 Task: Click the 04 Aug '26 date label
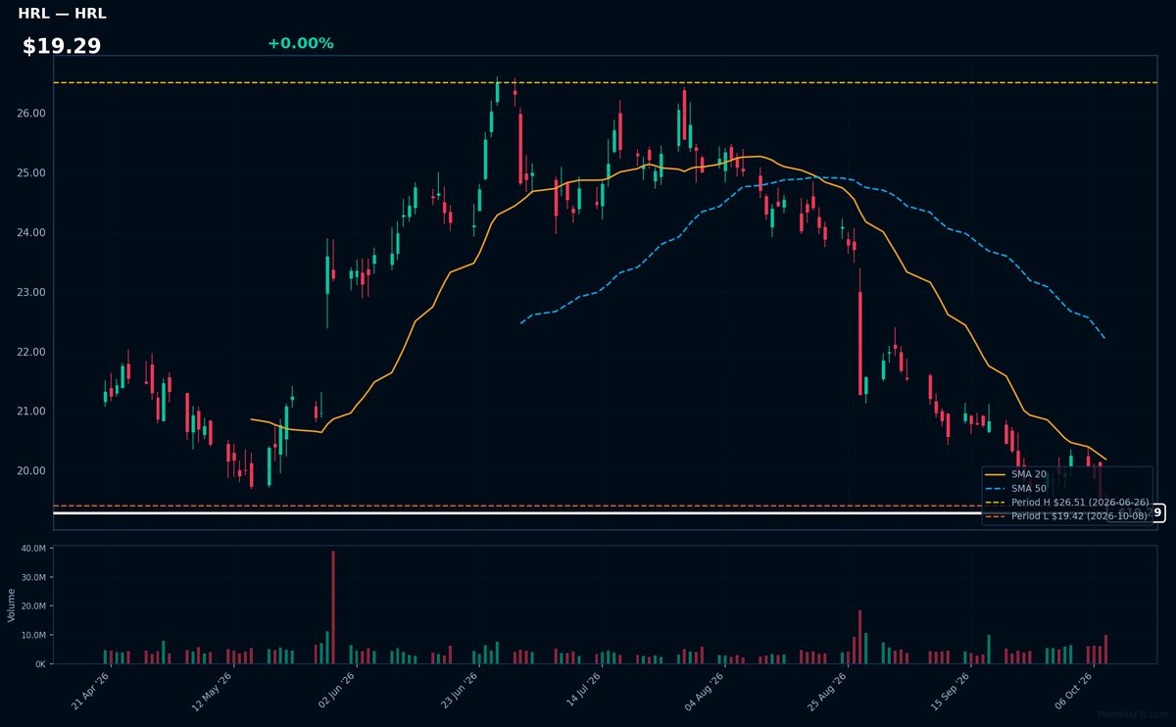click(704, 690)
